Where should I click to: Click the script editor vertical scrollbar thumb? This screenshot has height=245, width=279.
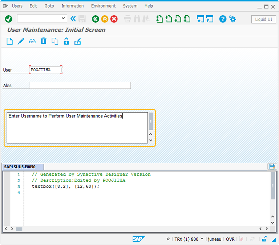[272, 185]
